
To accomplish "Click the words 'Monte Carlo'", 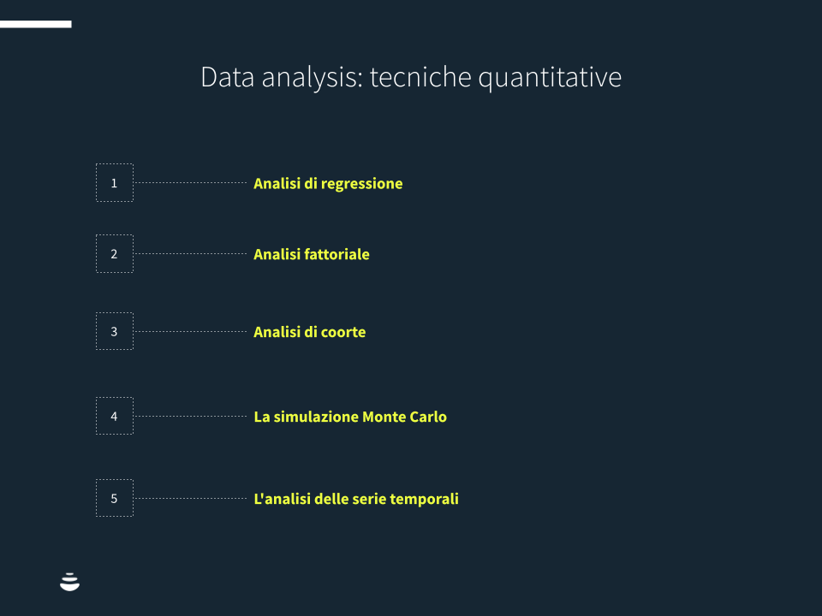I will (404, 418).
